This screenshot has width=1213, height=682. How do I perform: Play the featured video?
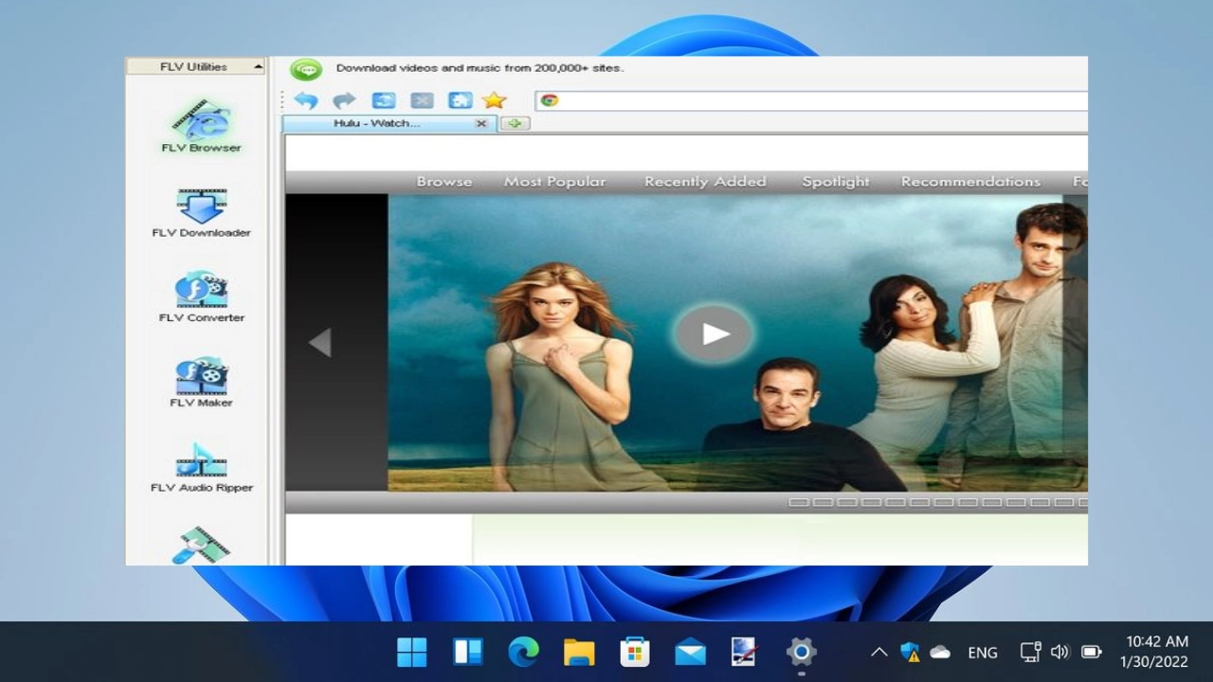[x=714, y=333]
